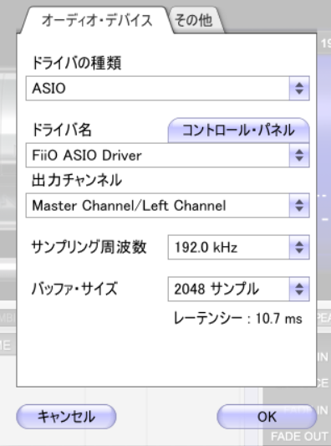Click the バッファ・サイズ label
331x446 pixels.
click(x=74, y=289)
